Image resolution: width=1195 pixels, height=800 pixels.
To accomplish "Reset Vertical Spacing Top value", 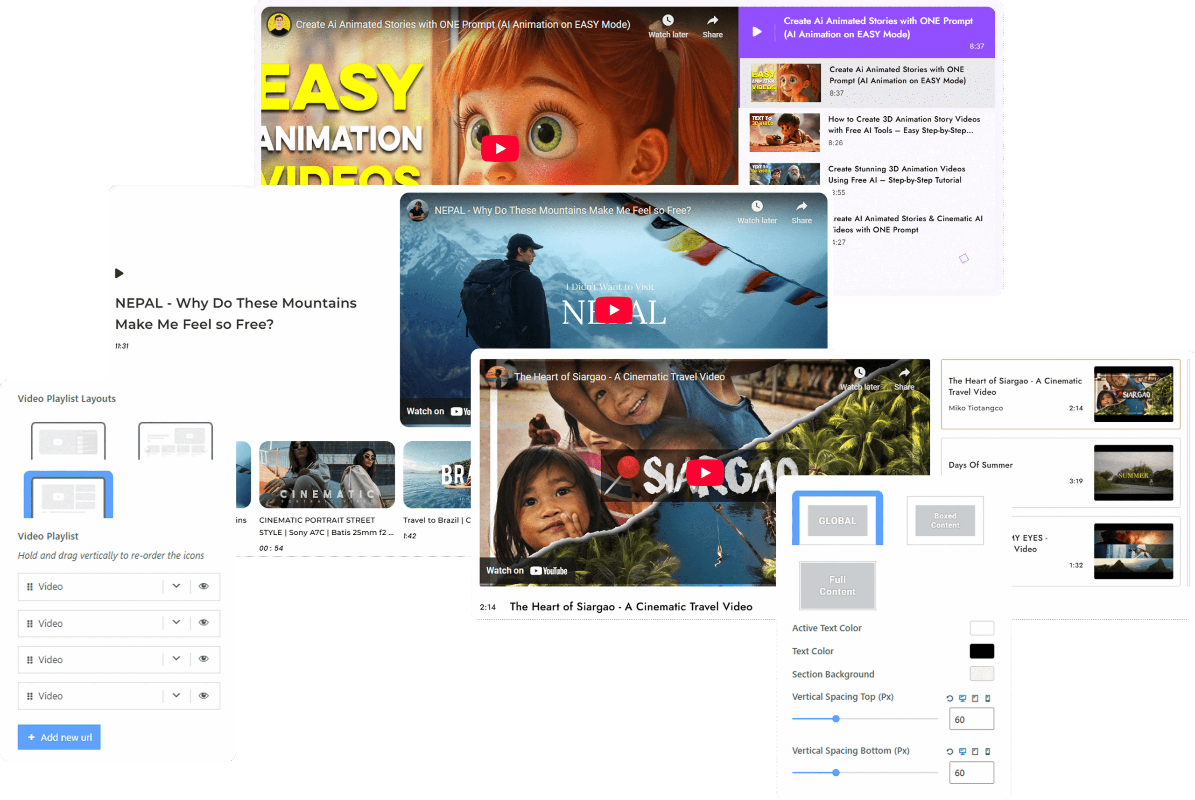I will 949,699.
